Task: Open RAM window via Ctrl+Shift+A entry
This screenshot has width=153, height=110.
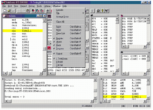Action: tap(69, 27)
